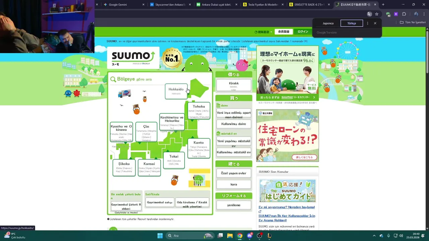Show hidden system tray icons chevron
The height and width of the screenshot is (241, 429).
(x=374, y=236)
